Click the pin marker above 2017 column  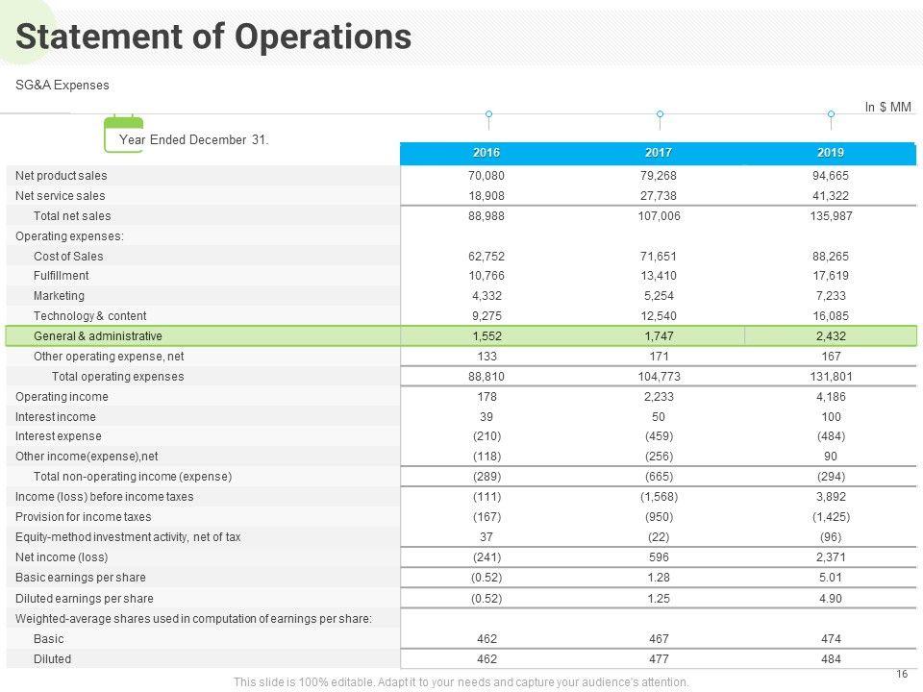coord(660,114)
